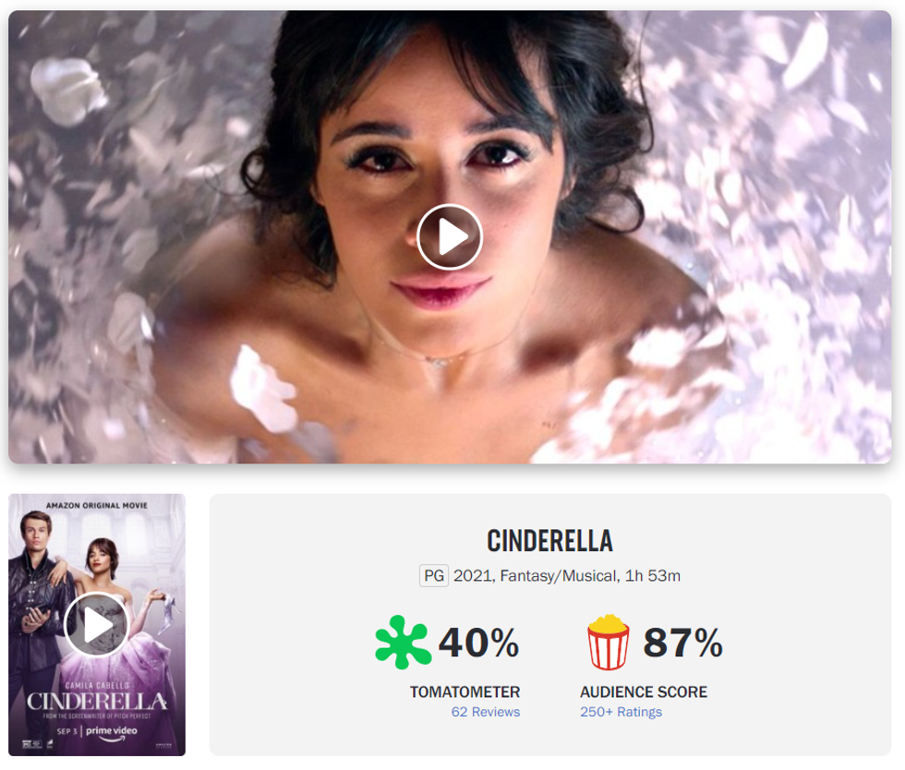Viewport: 905px width, 770px height.
Task: Click the AUDIENCE SCORE label
Action: pyautogui.click(x=644, y=692)
